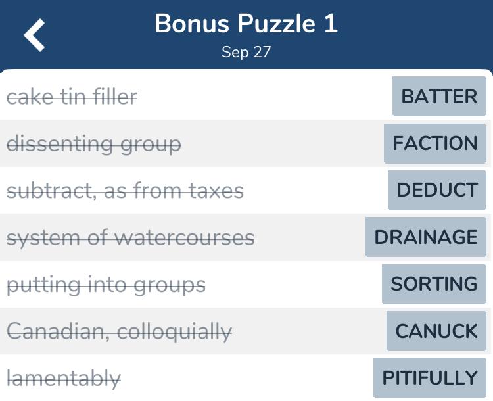
Task: Select 'system of watercourses' clue text
Action: (130, 237)
